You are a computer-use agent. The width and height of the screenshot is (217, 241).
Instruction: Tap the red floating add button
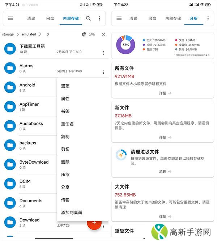(x=94, y=223)
